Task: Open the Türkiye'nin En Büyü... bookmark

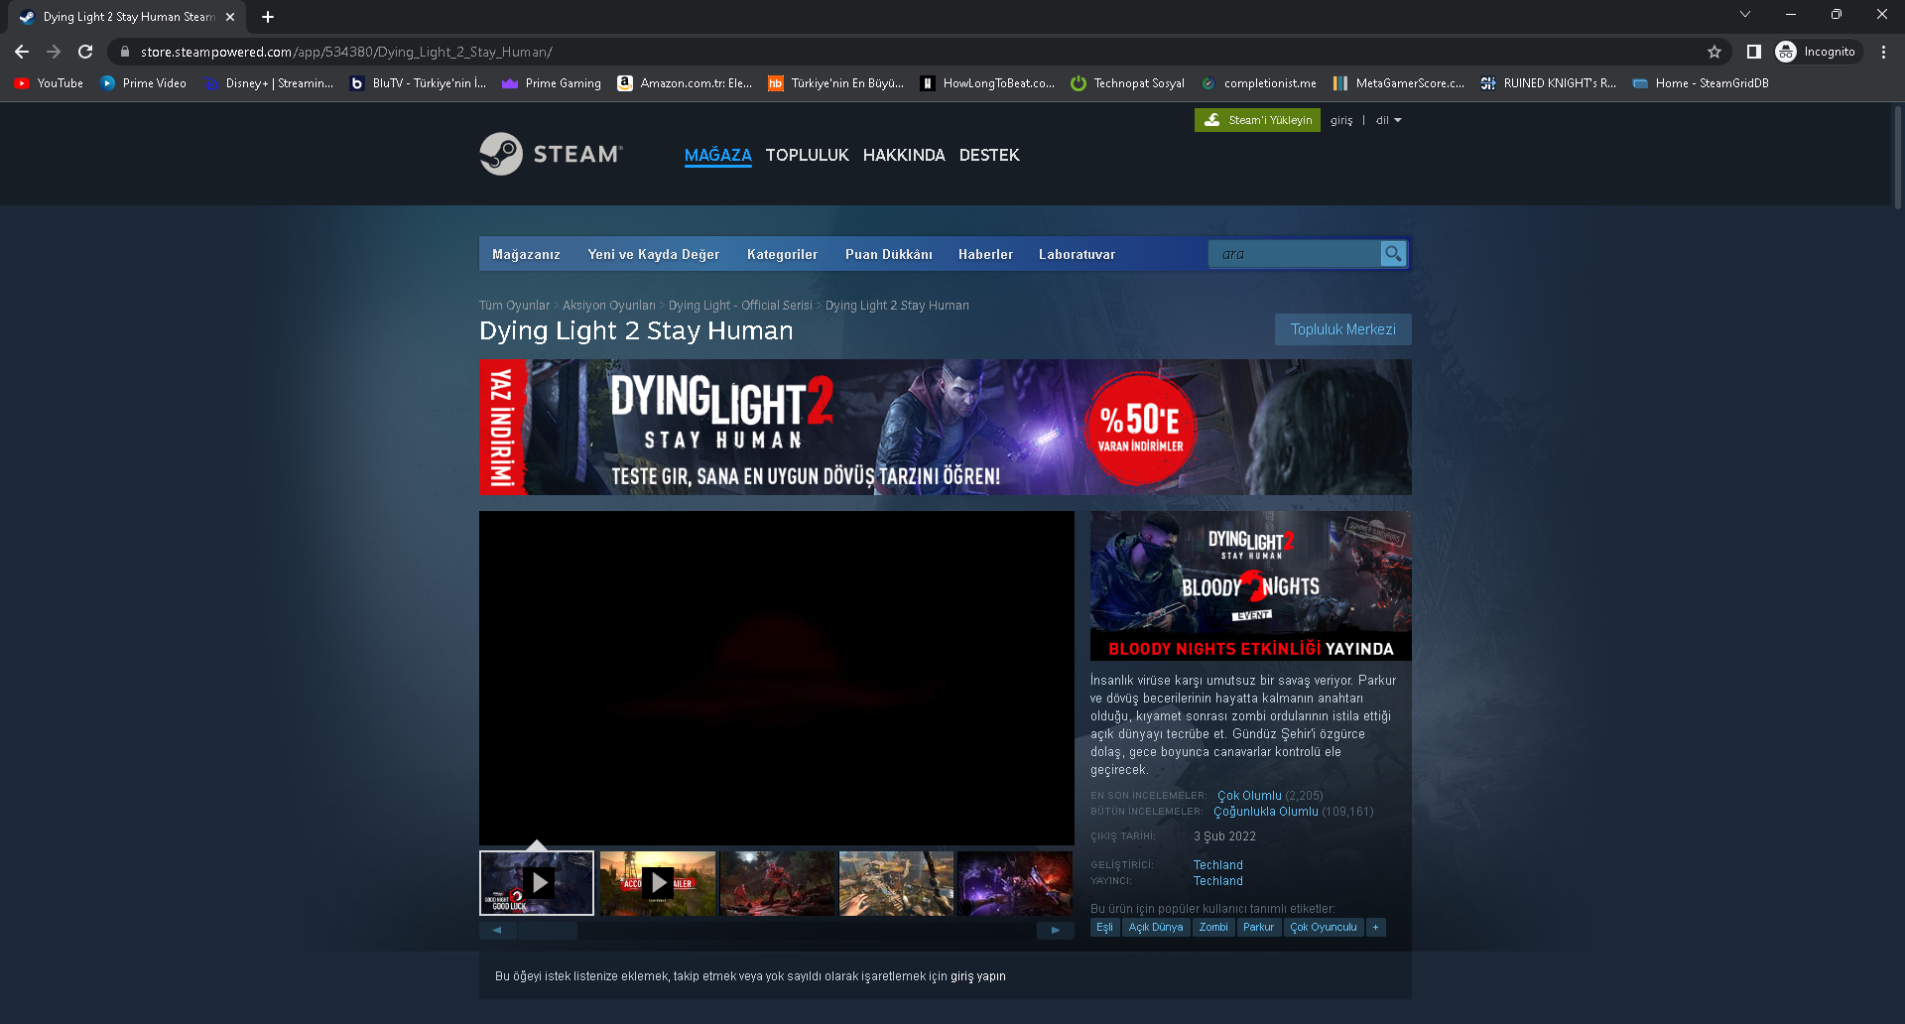Action: click(x=836, y=83)
